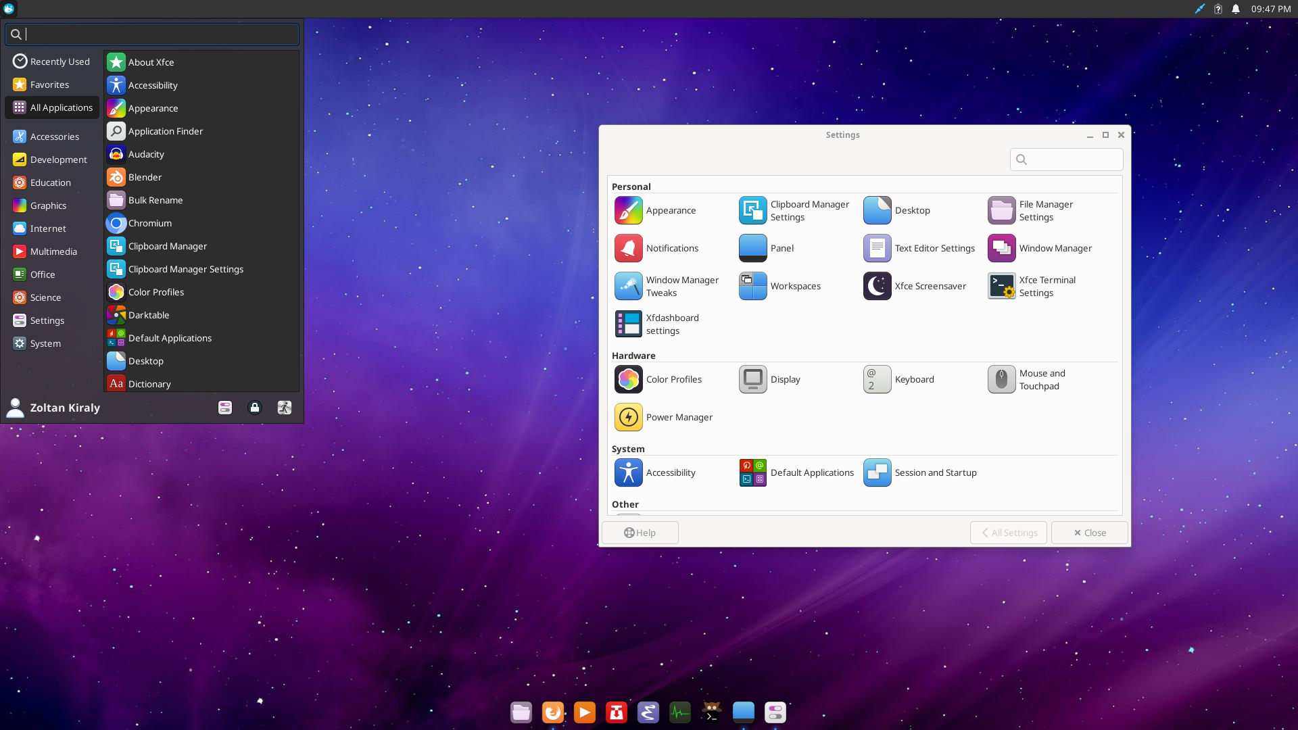Screen dimensions: 1298x730
Task: Click the menu search field
Action: pos(152,34)
